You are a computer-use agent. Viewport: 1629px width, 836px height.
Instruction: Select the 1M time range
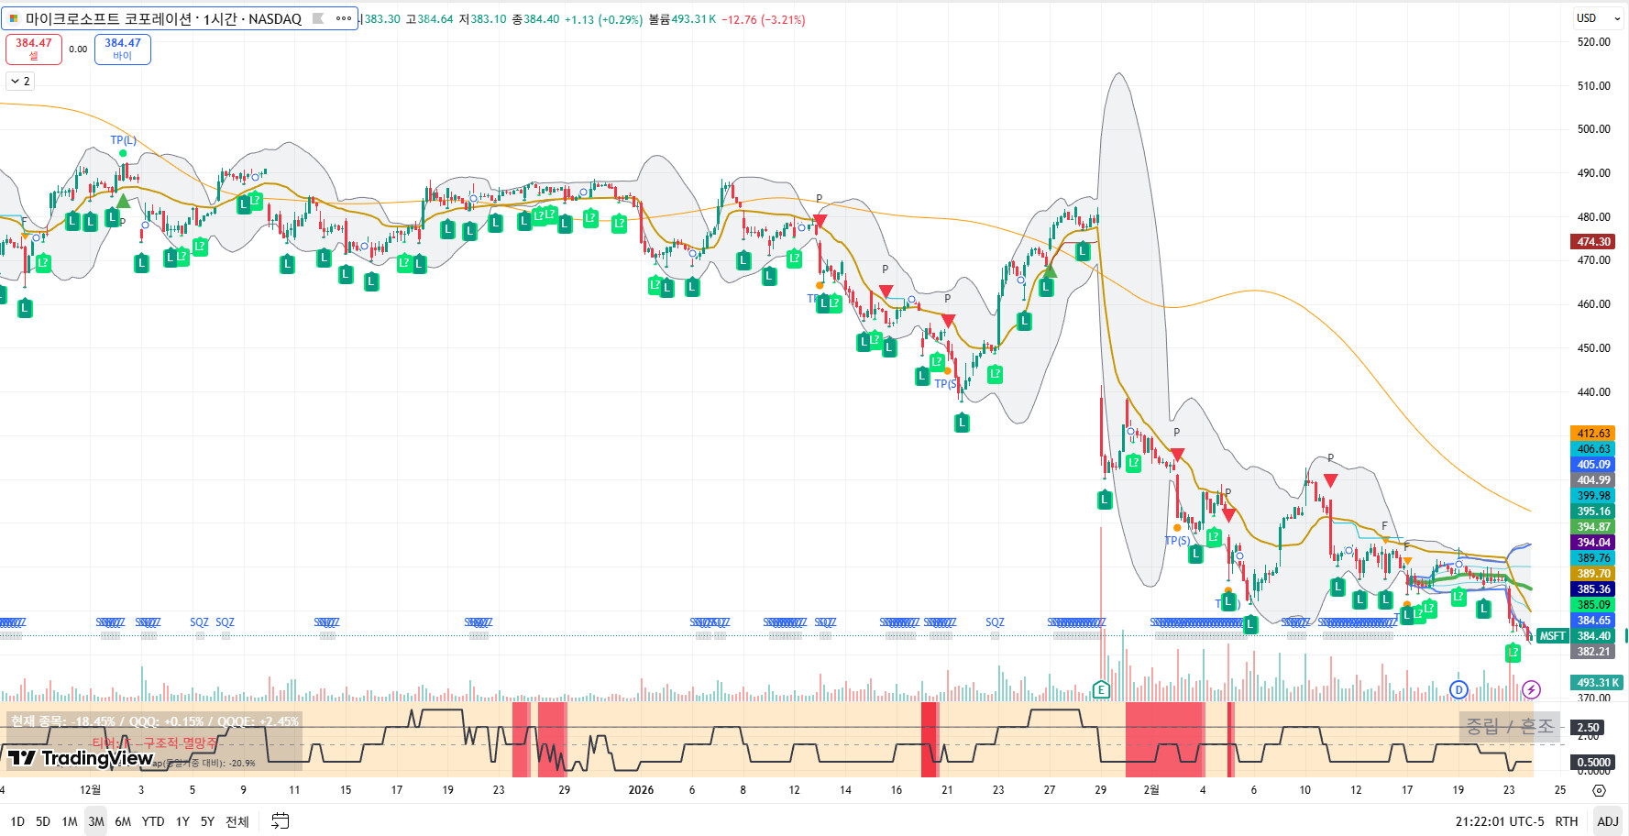click(70, 821)
